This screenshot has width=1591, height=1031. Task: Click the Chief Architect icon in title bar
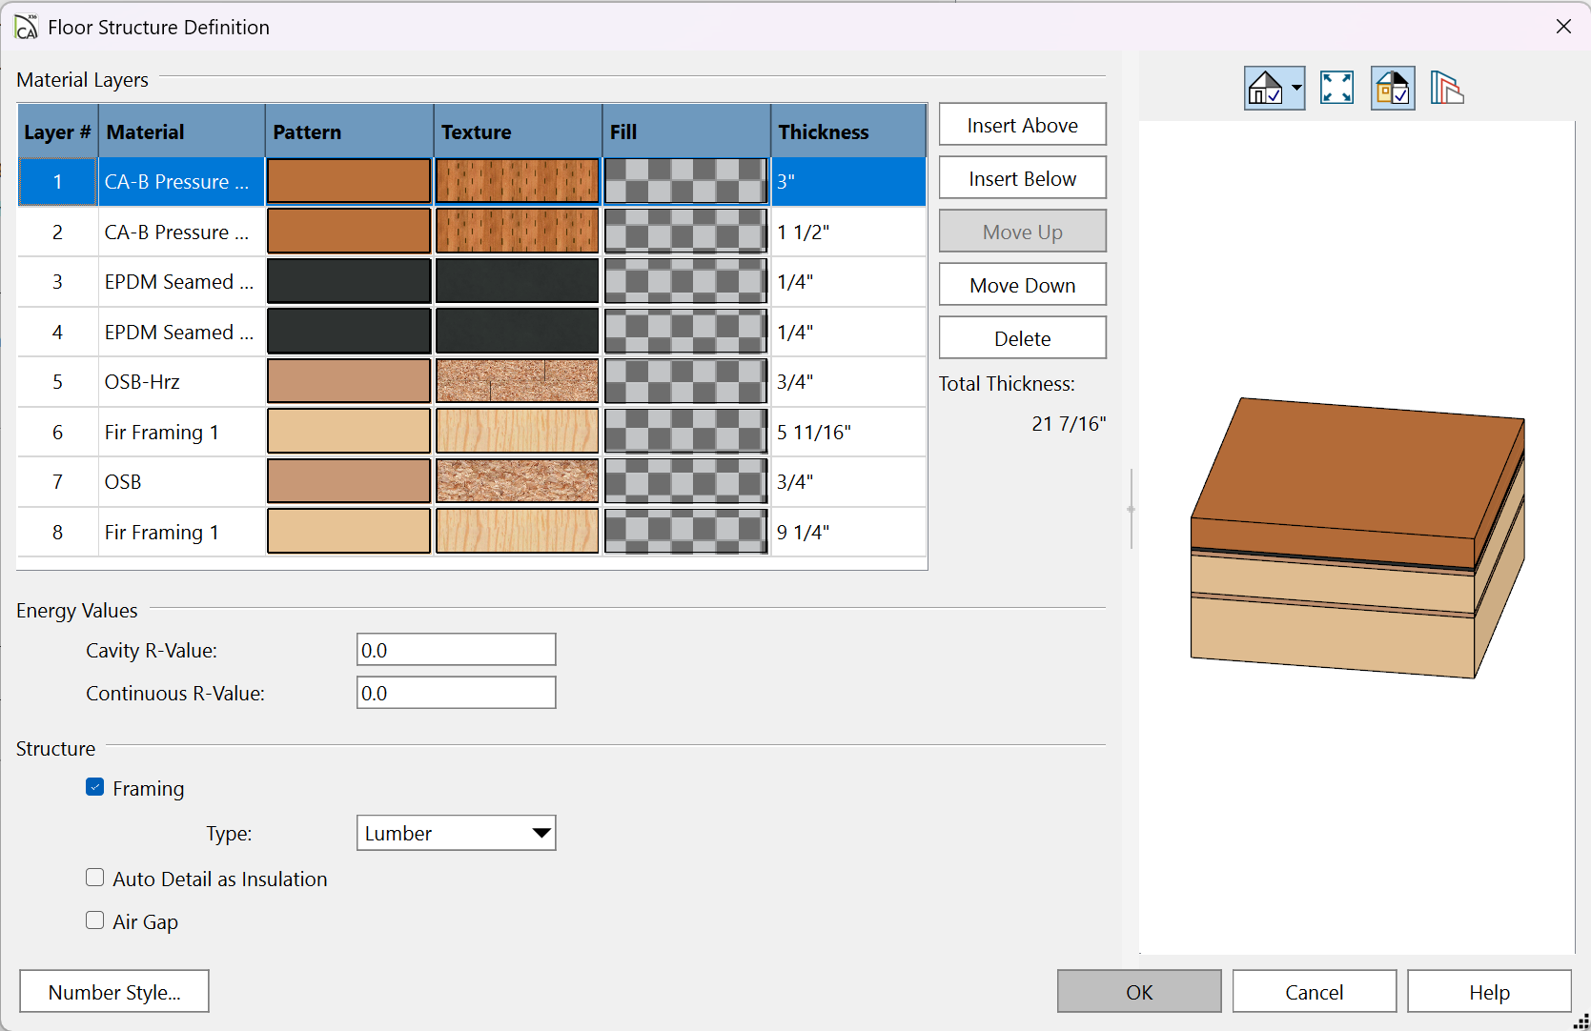(26, 27)
